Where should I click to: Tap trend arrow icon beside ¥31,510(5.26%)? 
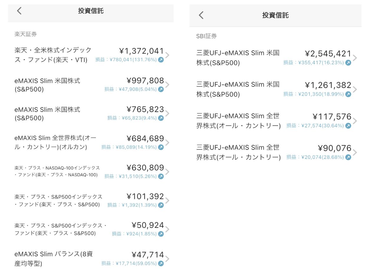[161, 176]
